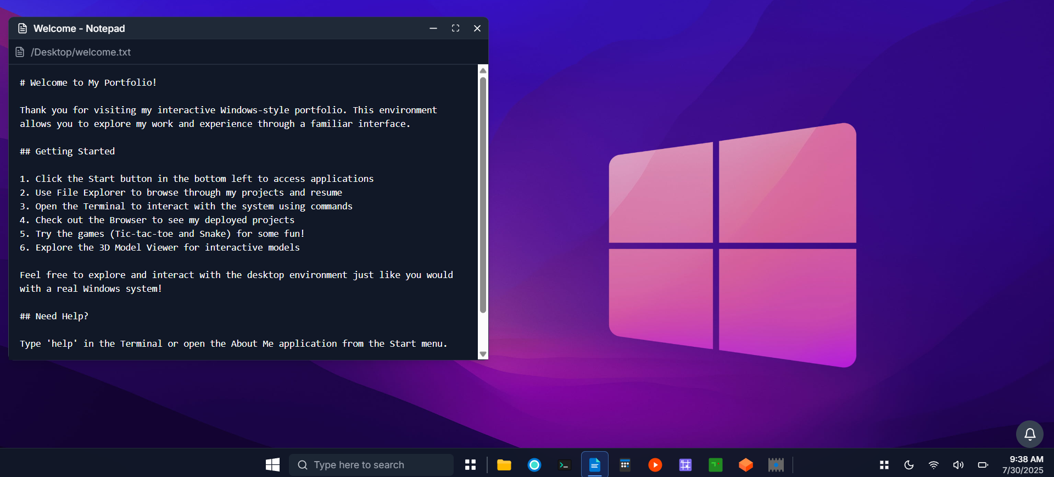Open the purple Tic-tac-toe grid icon
1054x477 pixels.
pyautogui.click(x=685, y=465)
